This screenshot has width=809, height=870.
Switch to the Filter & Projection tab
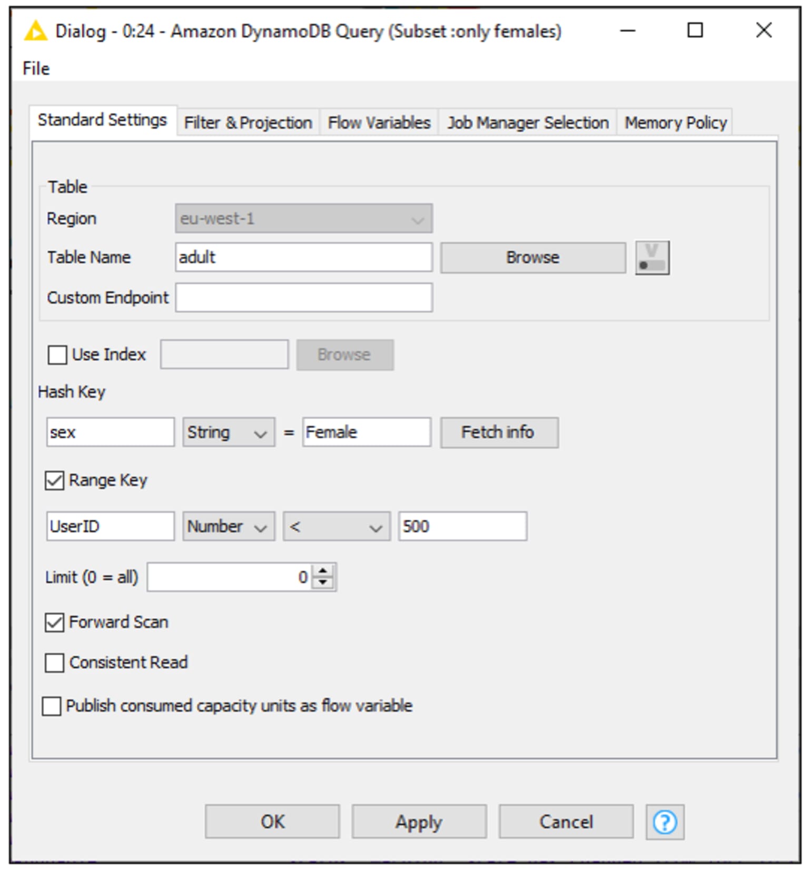click(x=248, y=123)
